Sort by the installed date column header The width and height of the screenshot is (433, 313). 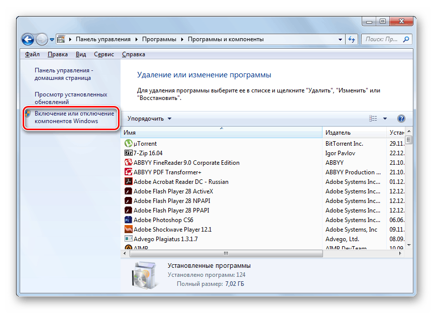click(x=396, y=132)
